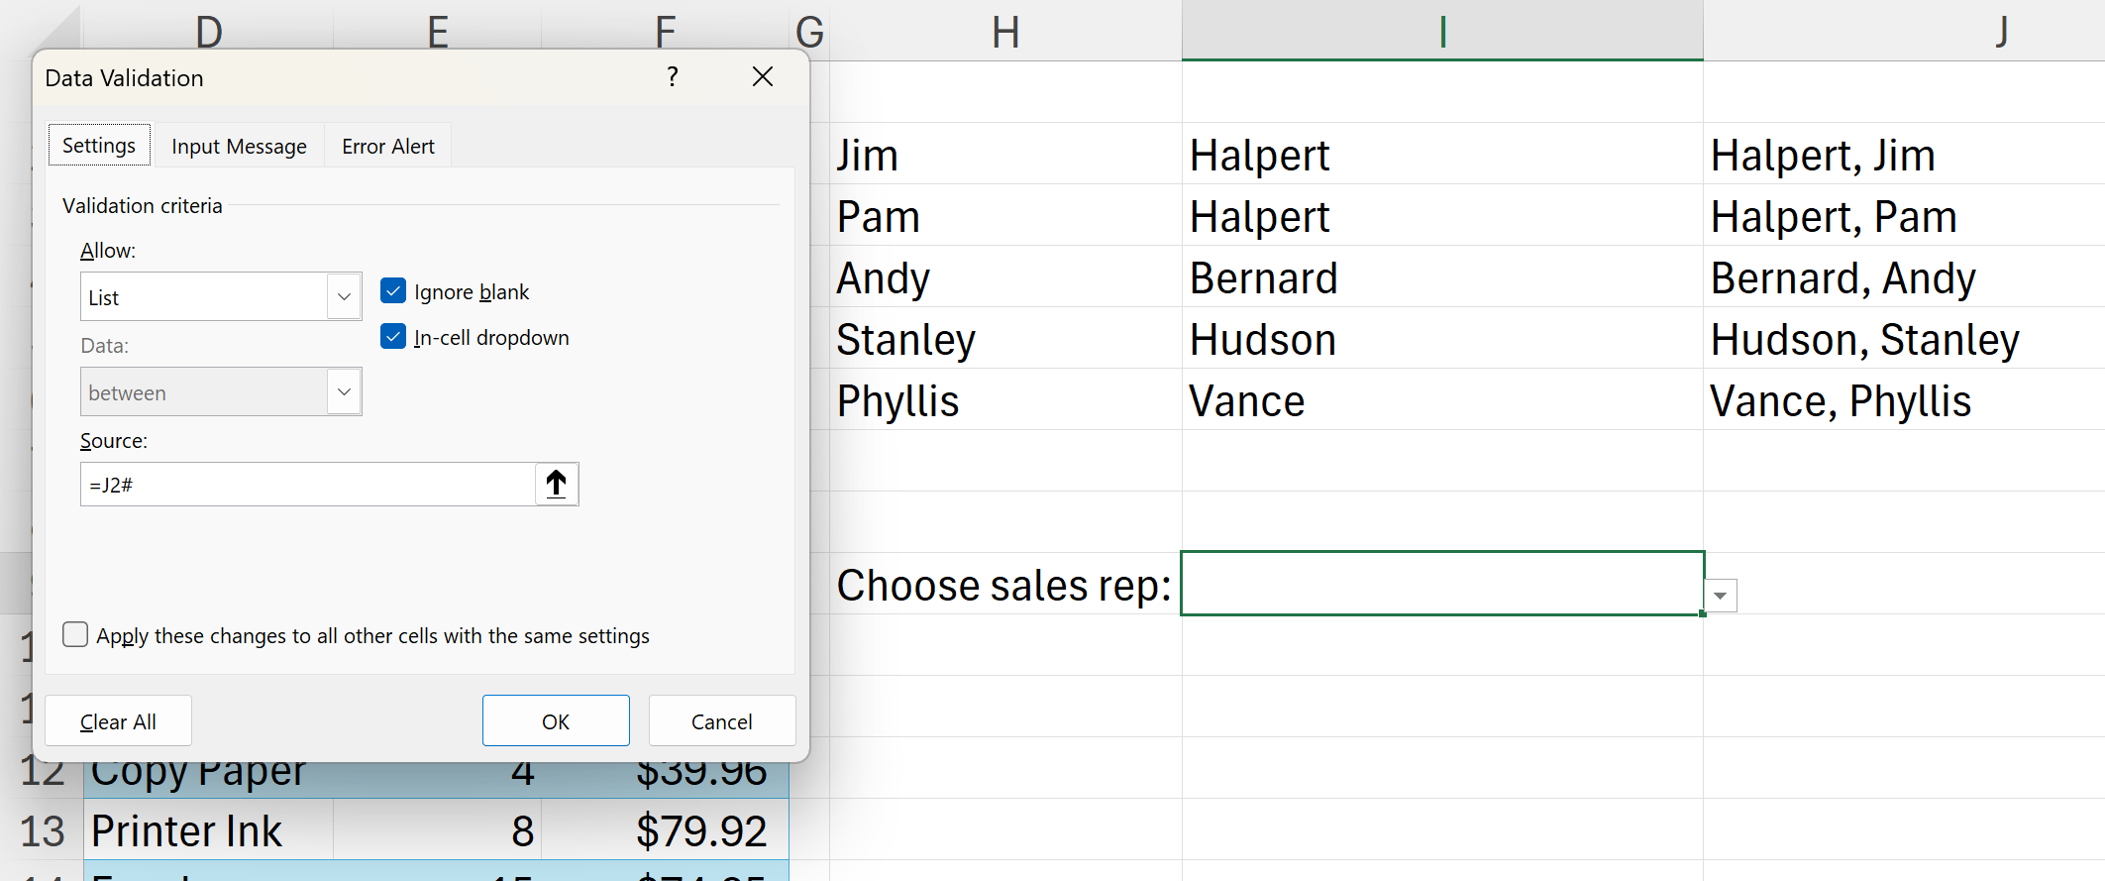The width and height of the screenshot is (2105, 881).
Task: Click the Cancel button
Action: [721, 721]
